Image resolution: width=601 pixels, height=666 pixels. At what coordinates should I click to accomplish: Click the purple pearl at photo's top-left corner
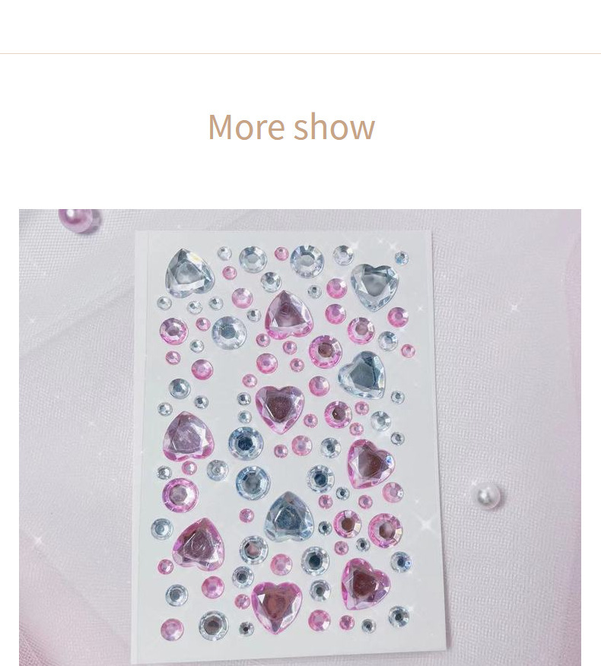point(79,220)
